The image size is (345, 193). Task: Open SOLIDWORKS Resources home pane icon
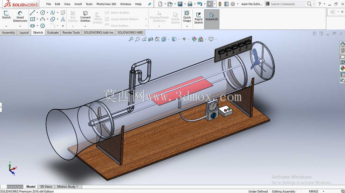342,44
